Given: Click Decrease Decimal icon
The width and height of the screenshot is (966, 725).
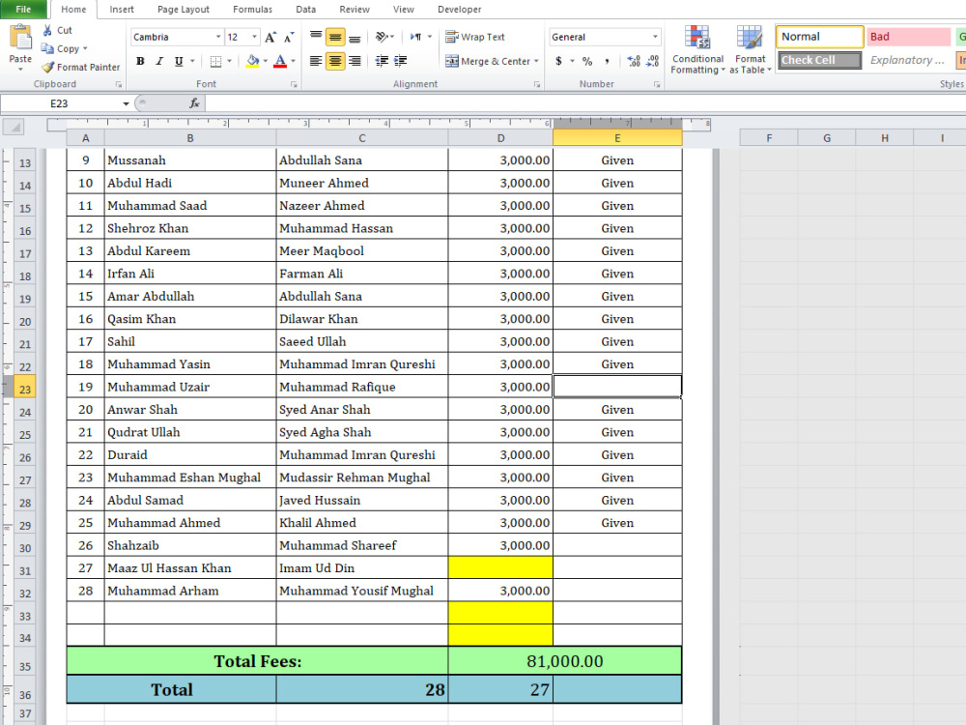Looking at the screenshot, I should coord(653,61).
